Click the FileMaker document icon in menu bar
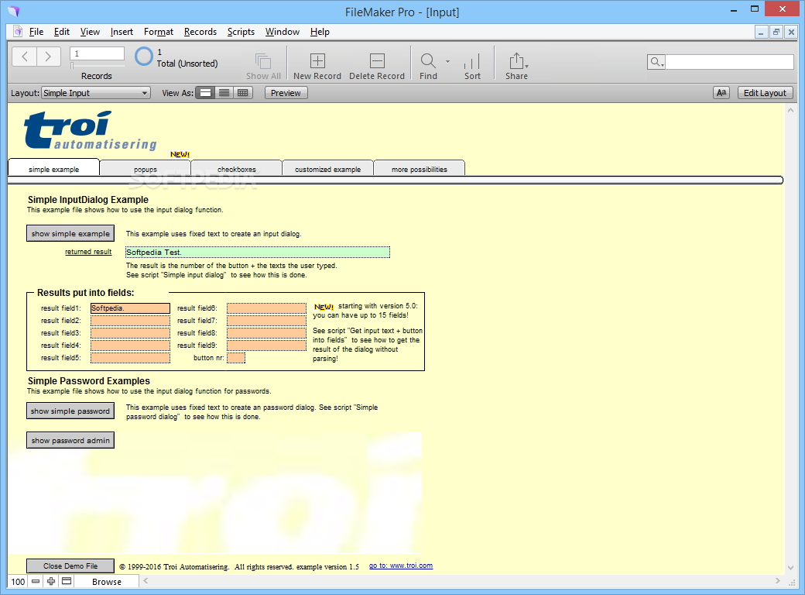Image resolution: width=805 pixels, height=595 pixels. pyautogui.click(x=18, y=31)
